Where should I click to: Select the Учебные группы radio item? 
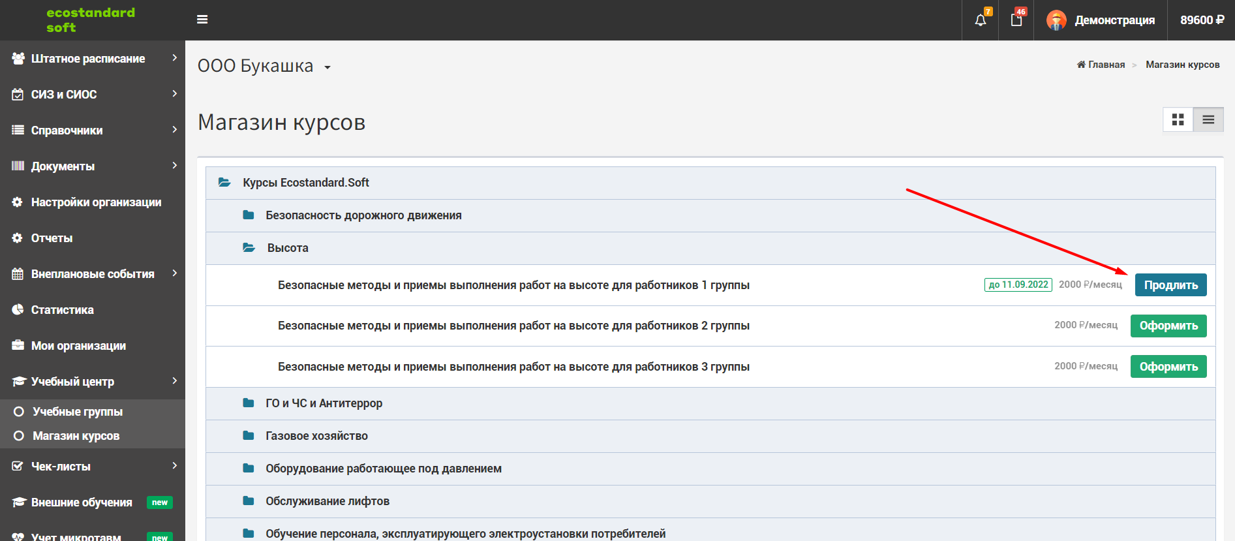pos(19,411)
